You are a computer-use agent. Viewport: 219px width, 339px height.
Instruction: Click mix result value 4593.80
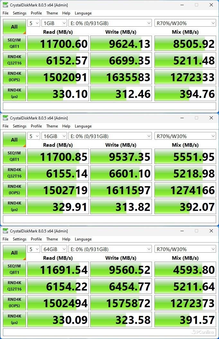click(x=185, y=270)
